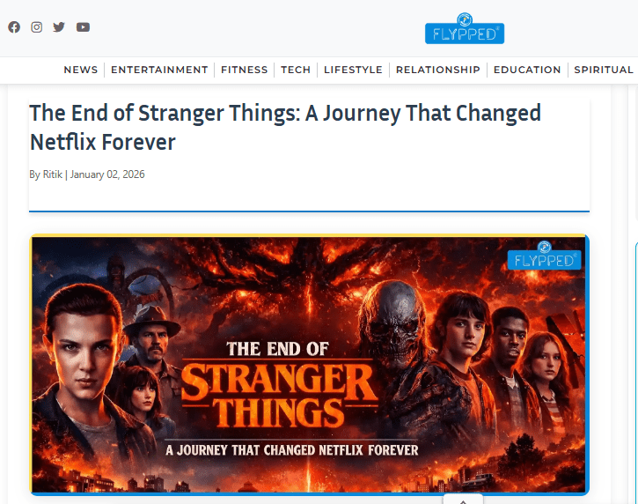This screenshot has width=638, height=504.
Task: Open the Entertainment category
Action: point(159,70)
